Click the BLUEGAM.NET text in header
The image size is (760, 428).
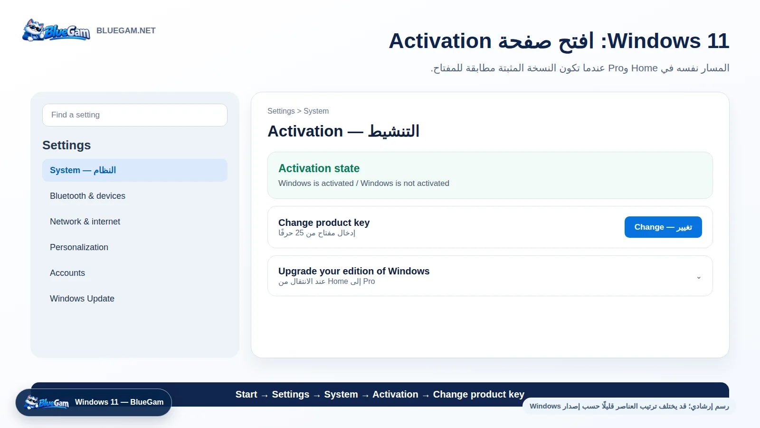126,30
